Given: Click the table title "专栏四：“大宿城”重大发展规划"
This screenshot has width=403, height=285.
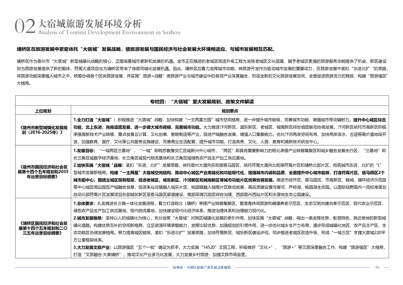Looking at the screenshot, I should pos(202,102).
